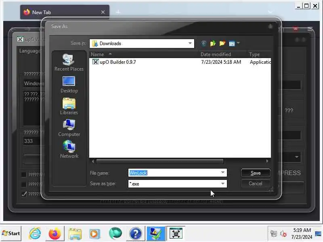Open the green globe application on the taskbar
323x242 pixels.
tap(115, 234)
